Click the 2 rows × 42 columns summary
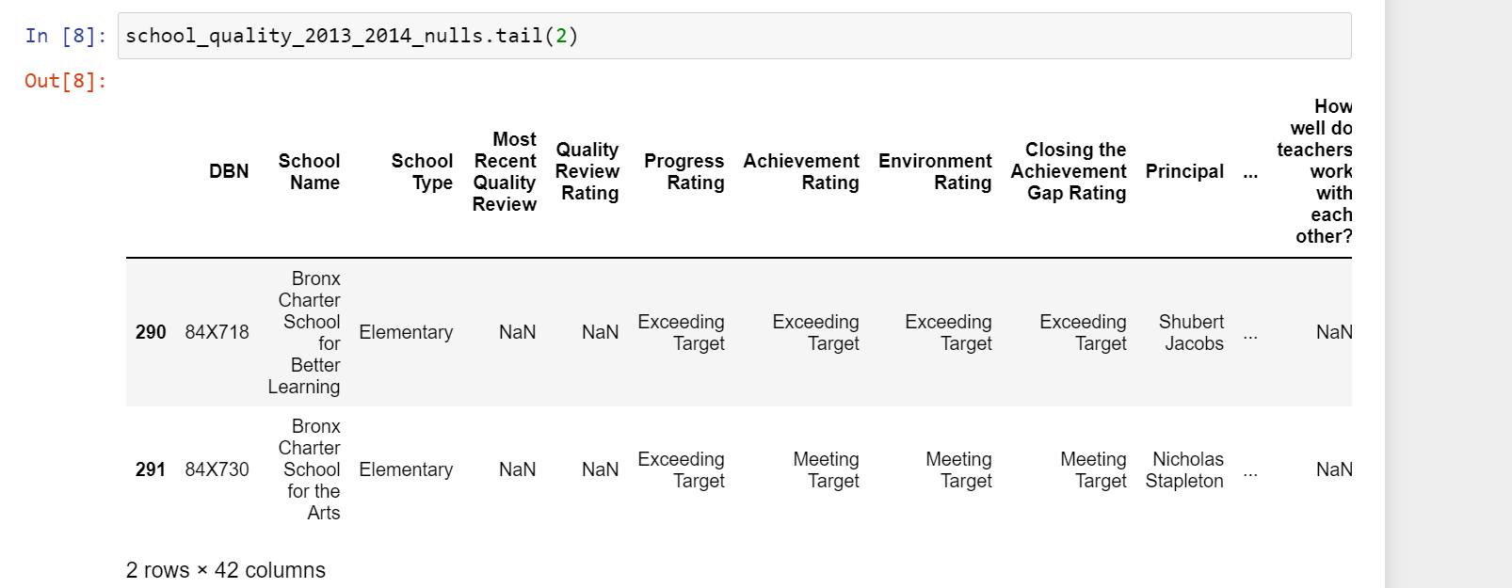1512x588 pixels. tap(226, 570)
